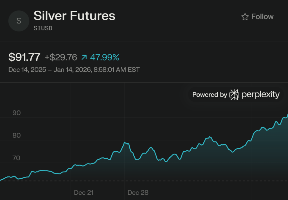Click the "Powered by" text in badge

210,95
